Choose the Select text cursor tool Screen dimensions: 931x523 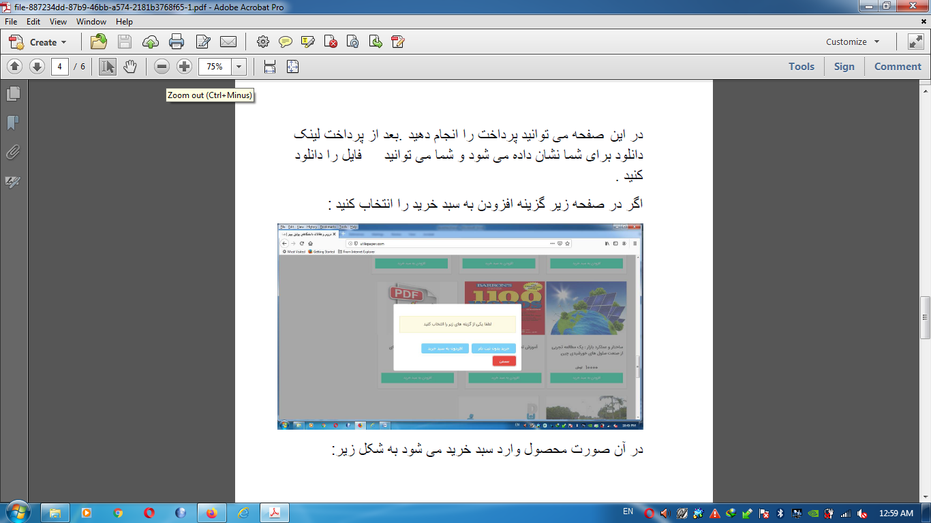point(108,67)
